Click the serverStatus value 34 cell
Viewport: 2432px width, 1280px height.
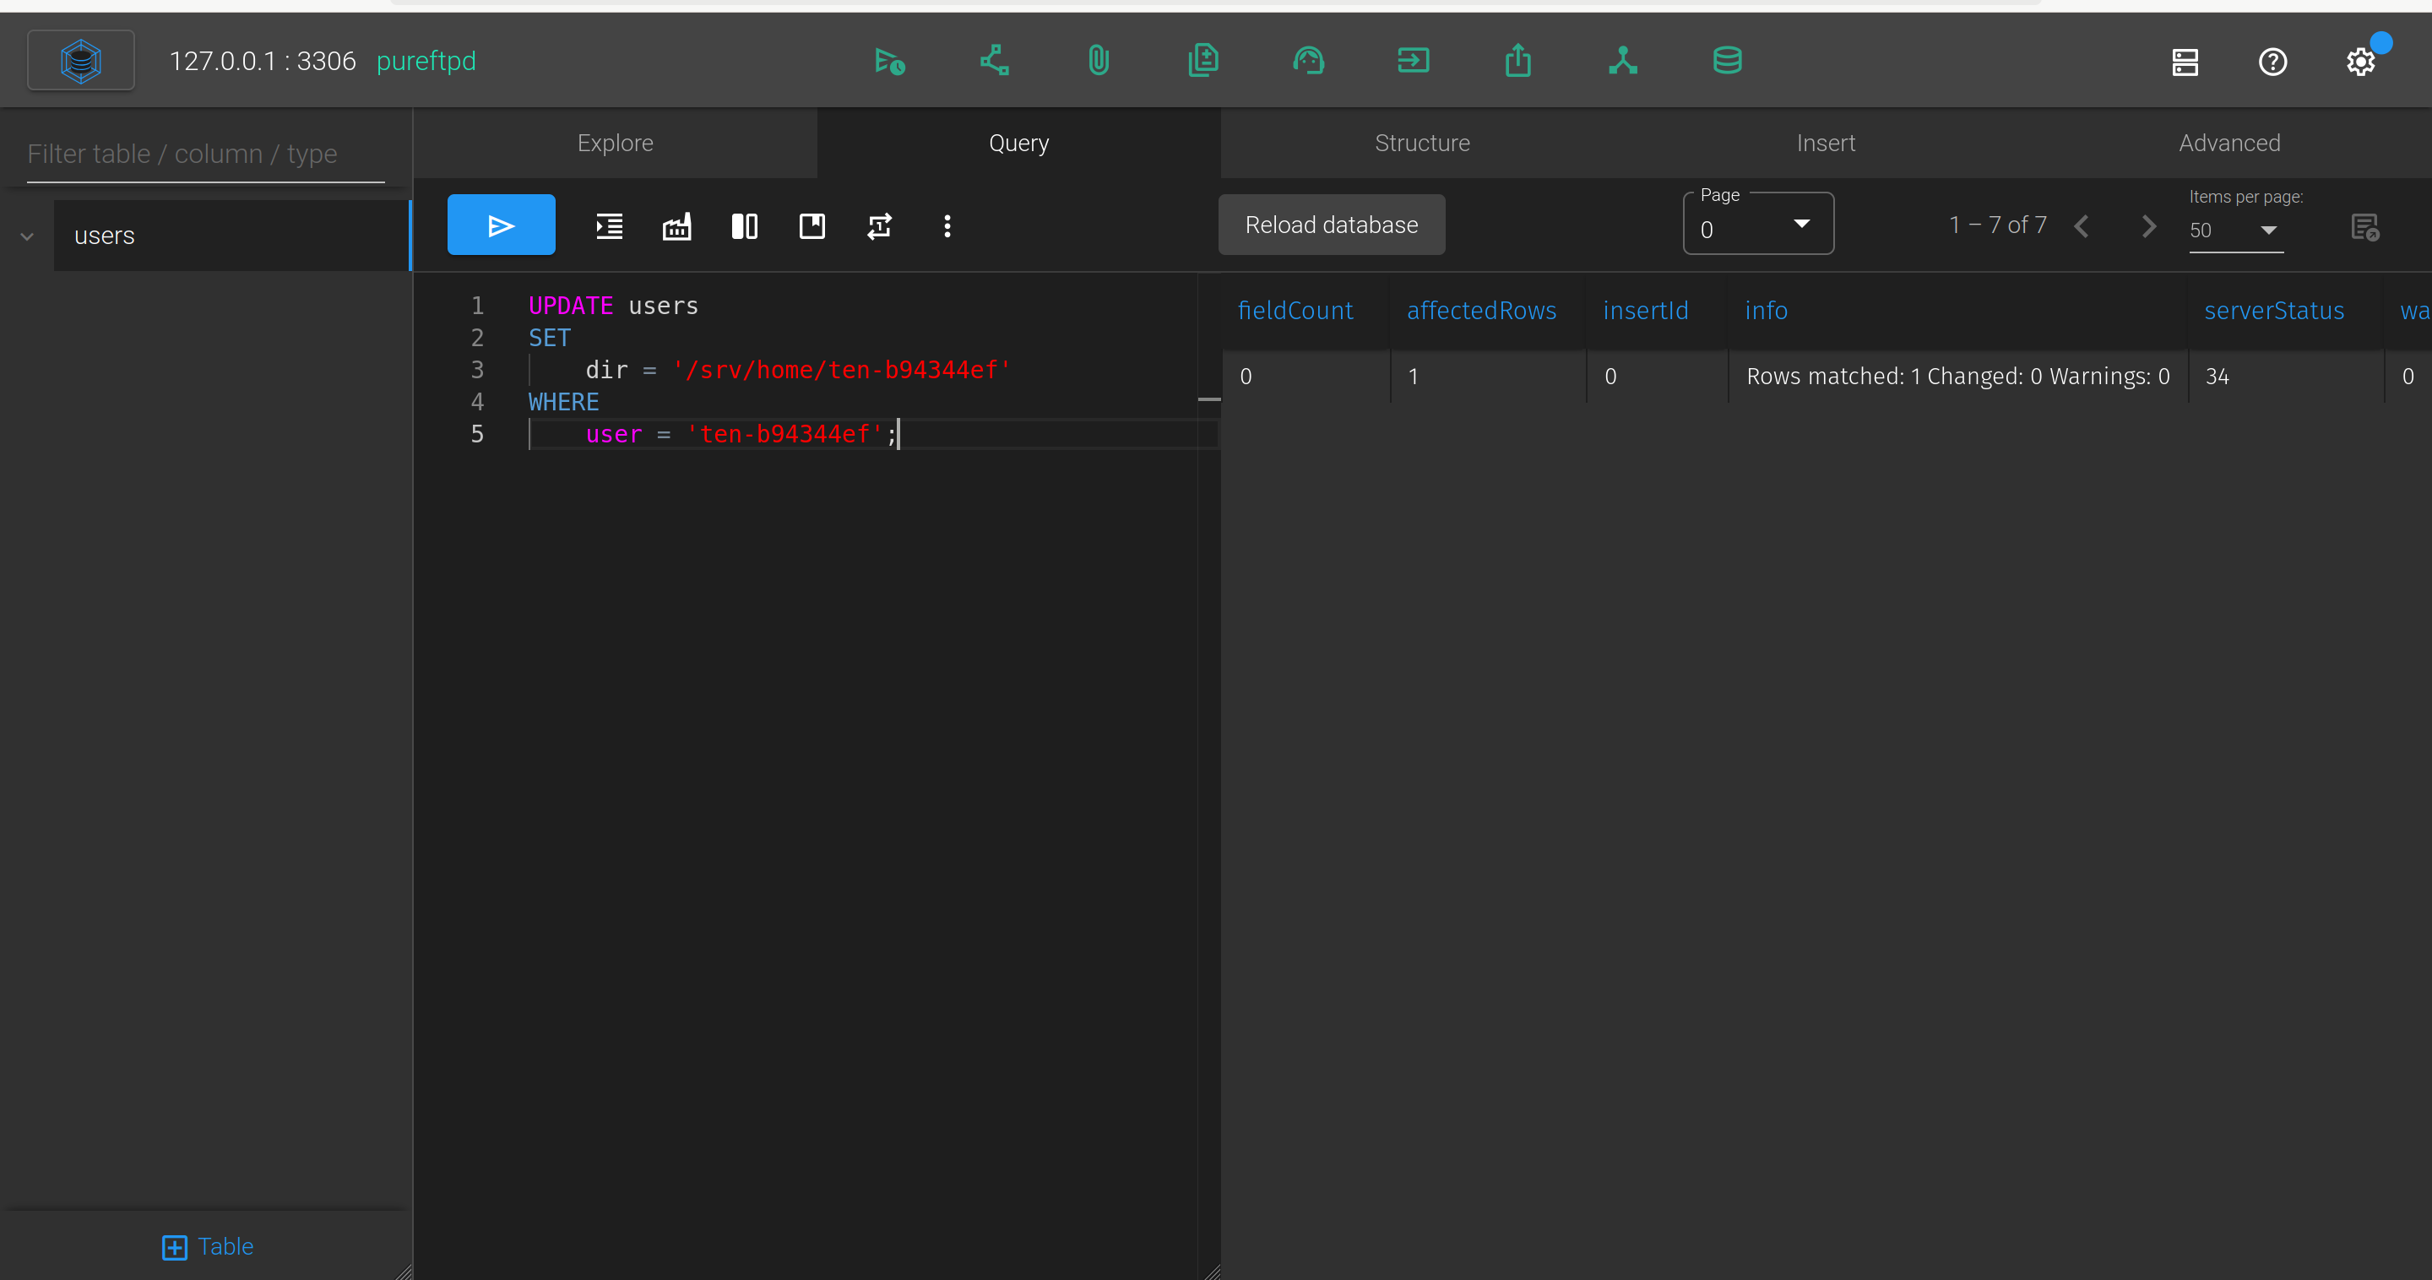(x=2287, y=377)
